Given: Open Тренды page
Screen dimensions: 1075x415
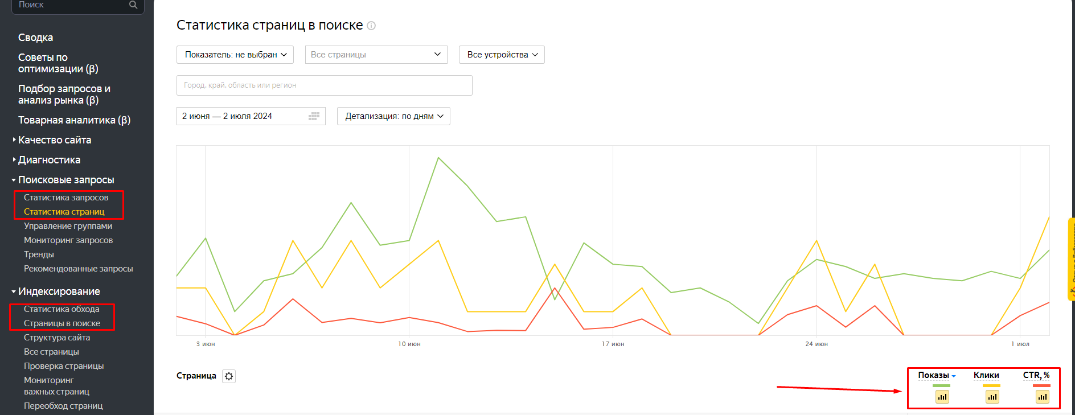Looking at the screenshot, I should (39, 254).
